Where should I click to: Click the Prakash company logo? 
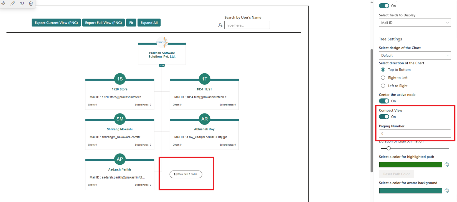click(x=162, y=42)
